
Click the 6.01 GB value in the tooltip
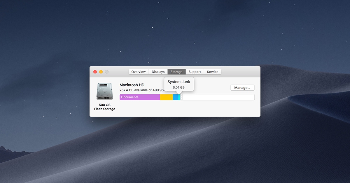(x=179, y=87)
